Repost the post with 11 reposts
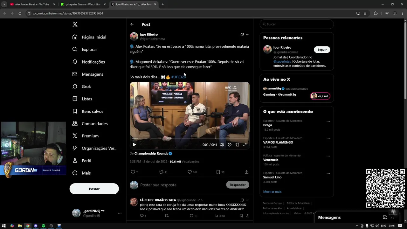Screen dimensions: 407x229 163,172
